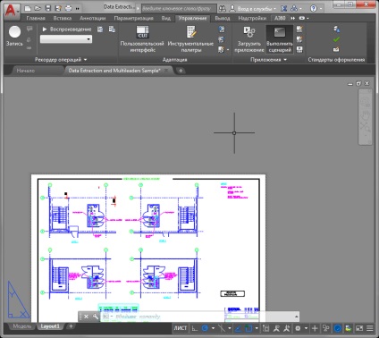The height and width of the screenshot is (338, 379).
Task: Click the green checkmark standards check icon
Action: pos(336,39)
